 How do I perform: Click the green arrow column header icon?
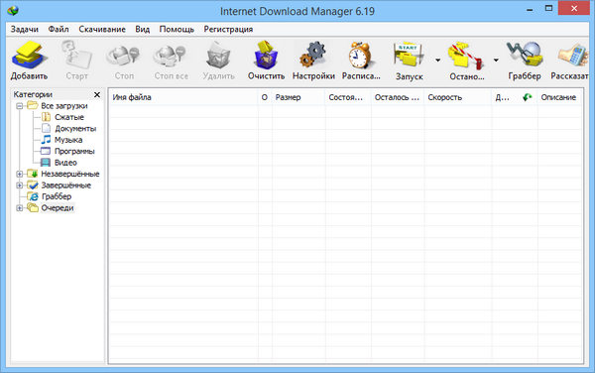click(528, 97)
